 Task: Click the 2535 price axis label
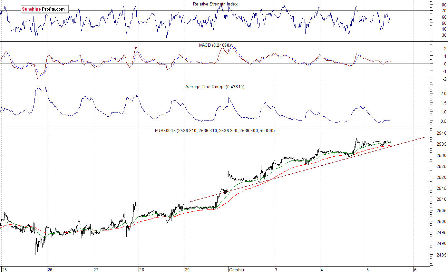pyautogui.click(x=442, y=144)
